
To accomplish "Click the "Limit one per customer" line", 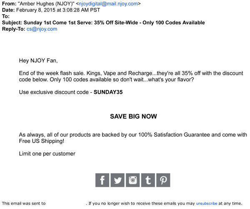I will point(47,154).
